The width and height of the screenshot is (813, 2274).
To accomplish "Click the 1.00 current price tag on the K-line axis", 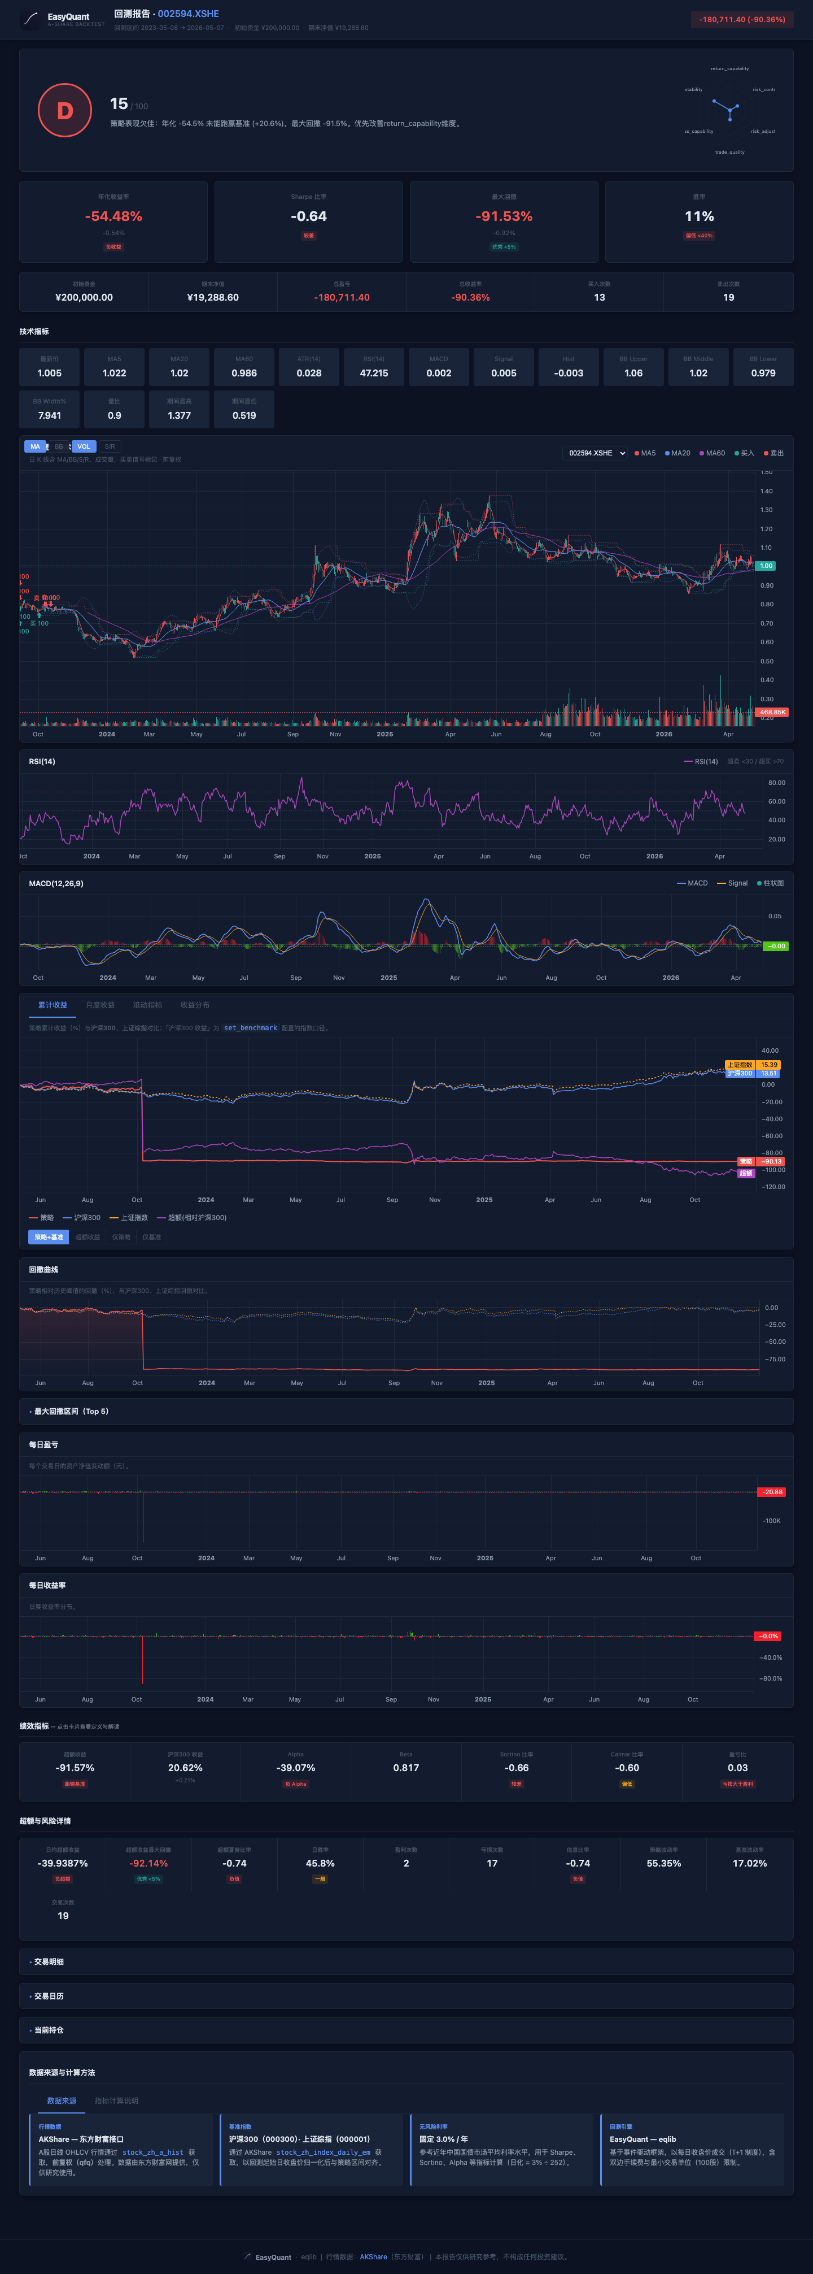I will click(766, 566).
